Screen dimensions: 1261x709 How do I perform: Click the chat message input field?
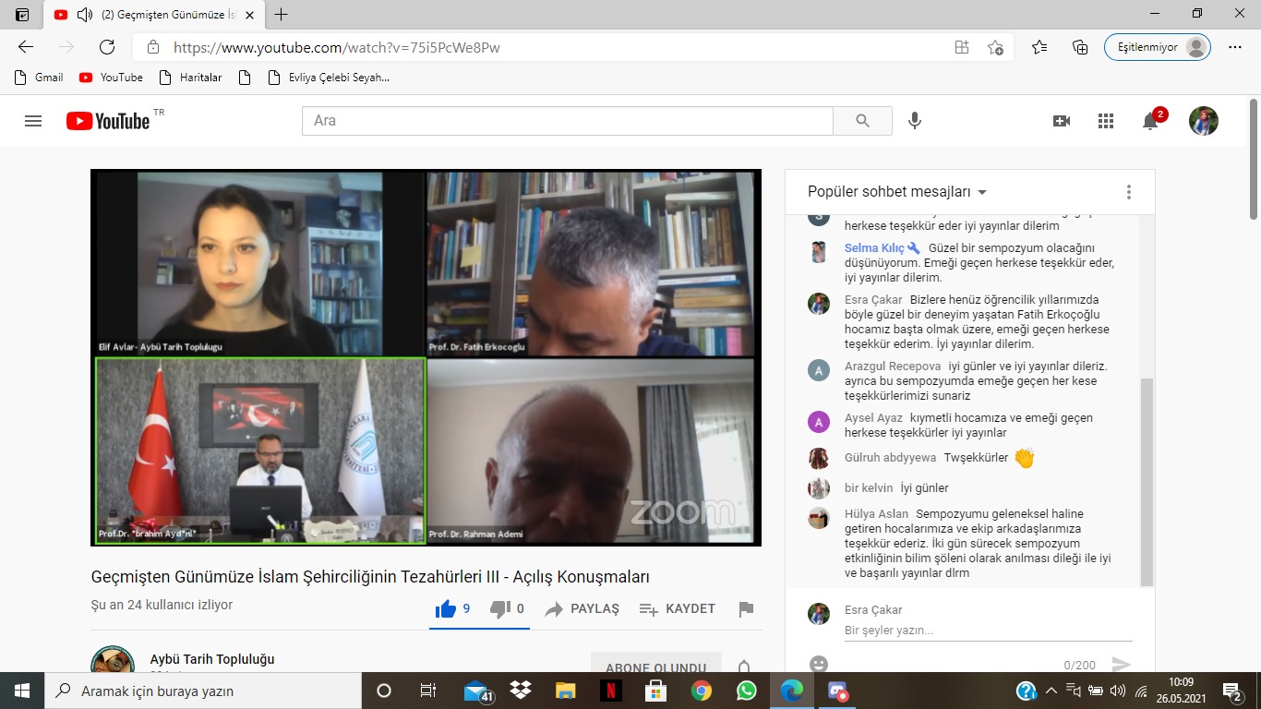(x=986, y=631)
